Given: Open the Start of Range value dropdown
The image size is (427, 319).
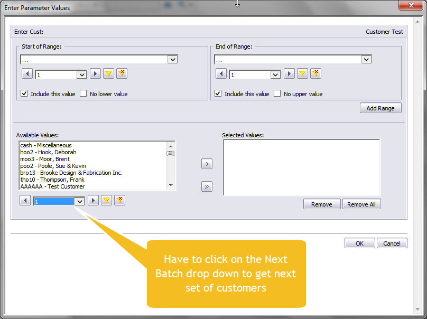Looking at the screenshot, I should (x=172, y=60).
